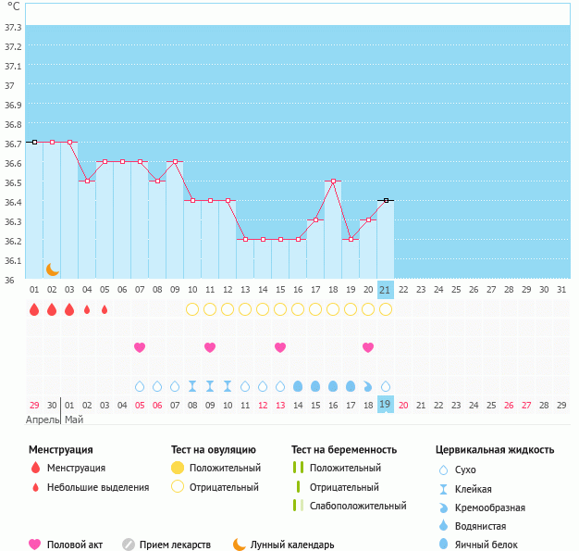Click the 'Слабоположительный' pregnancy test label
This screenshot has width=579, height=551.
358,506
